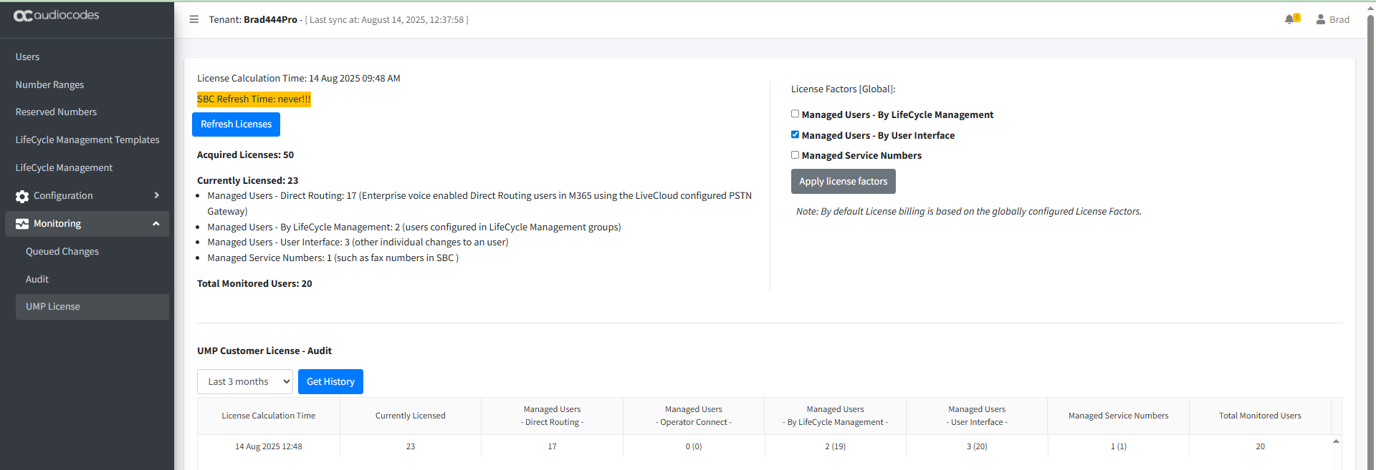Enable Managed Users - By LifeCycle Management checkbox
The image size is (1376, 470).
795,114
